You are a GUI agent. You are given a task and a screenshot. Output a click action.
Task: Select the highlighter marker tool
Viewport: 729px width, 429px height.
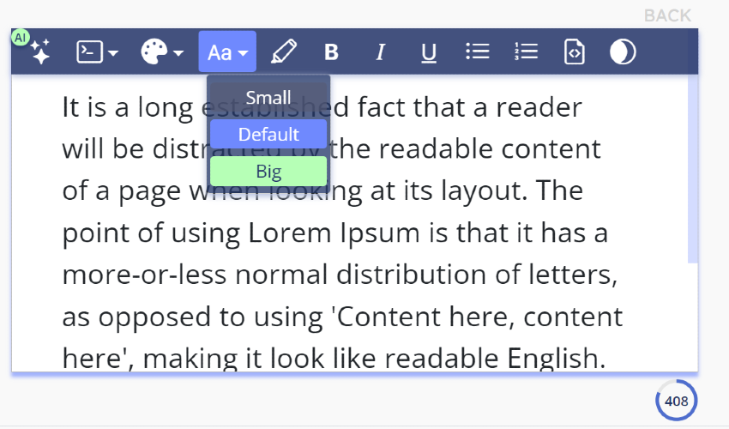tap(284, 51)
